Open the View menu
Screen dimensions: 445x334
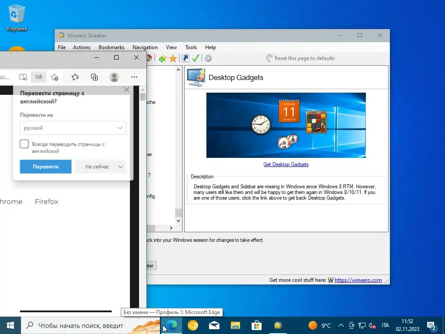click(171, 47)
